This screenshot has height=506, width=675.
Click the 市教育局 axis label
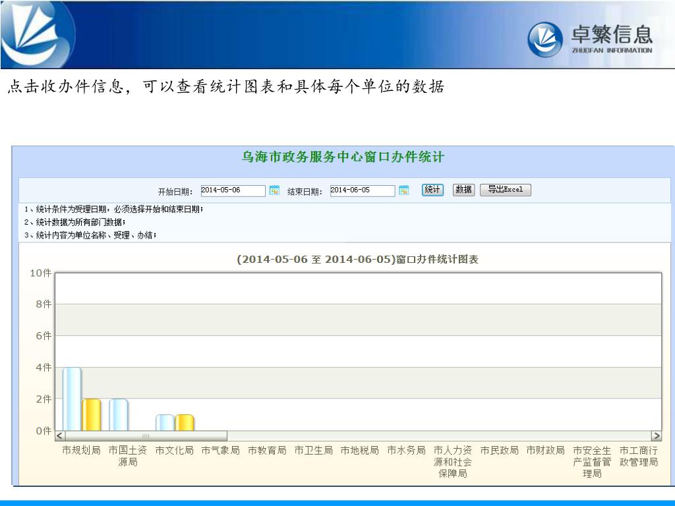[268, 451]
